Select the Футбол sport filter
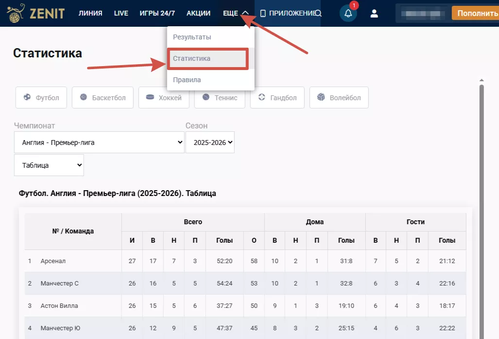The height and width of the screenshot is (339, 499). pos(41,98)
